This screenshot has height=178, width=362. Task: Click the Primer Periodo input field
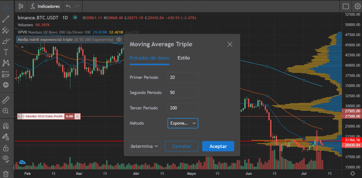(183, 77)
